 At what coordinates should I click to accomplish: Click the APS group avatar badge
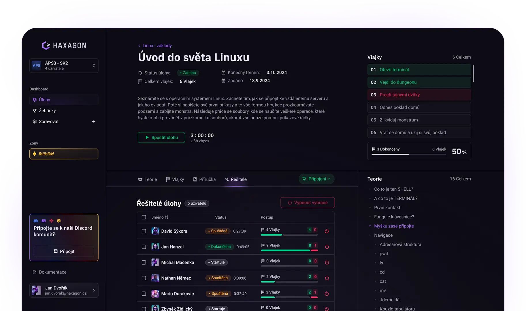point(37,65)
